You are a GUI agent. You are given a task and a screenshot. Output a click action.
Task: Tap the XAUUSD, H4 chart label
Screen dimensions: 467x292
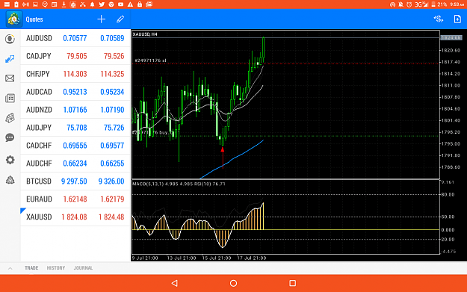pyautogui.click(x=145, y=34)
